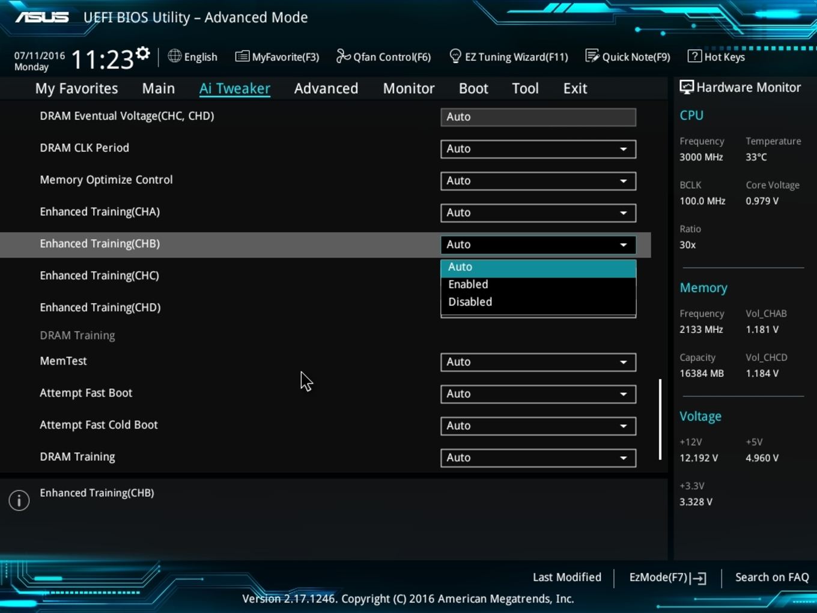Collapse the Enhanced Training(CHB) dropdown
Viewport: 817px width, 613px height.
(x=538, y=245)
